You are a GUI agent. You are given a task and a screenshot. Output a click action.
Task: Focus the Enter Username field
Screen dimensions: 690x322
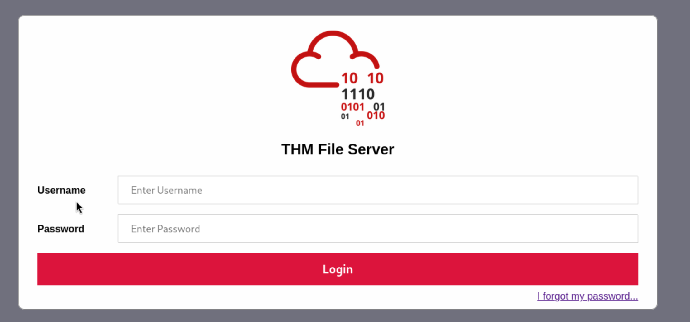click(x=378, y=190)
